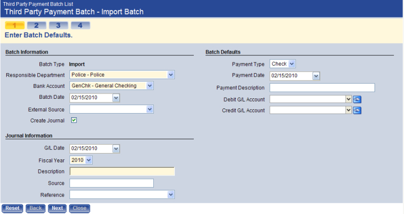Expand the Payment Date dropdown
Image resolution: width=404 pixels, height=214 pixels.
point(316,76)
